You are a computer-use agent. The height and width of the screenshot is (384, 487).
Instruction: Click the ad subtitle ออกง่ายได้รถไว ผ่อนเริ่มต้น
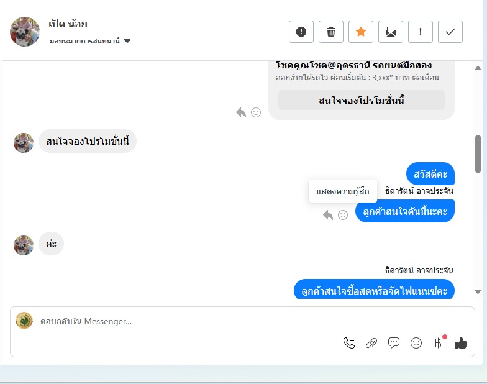357,77
